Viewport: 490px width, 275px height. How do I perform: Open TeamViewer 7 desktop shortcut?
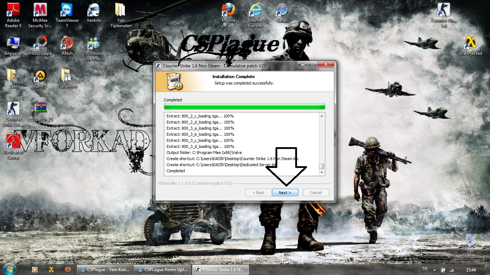pyautogui.click(x=67, y=11)
